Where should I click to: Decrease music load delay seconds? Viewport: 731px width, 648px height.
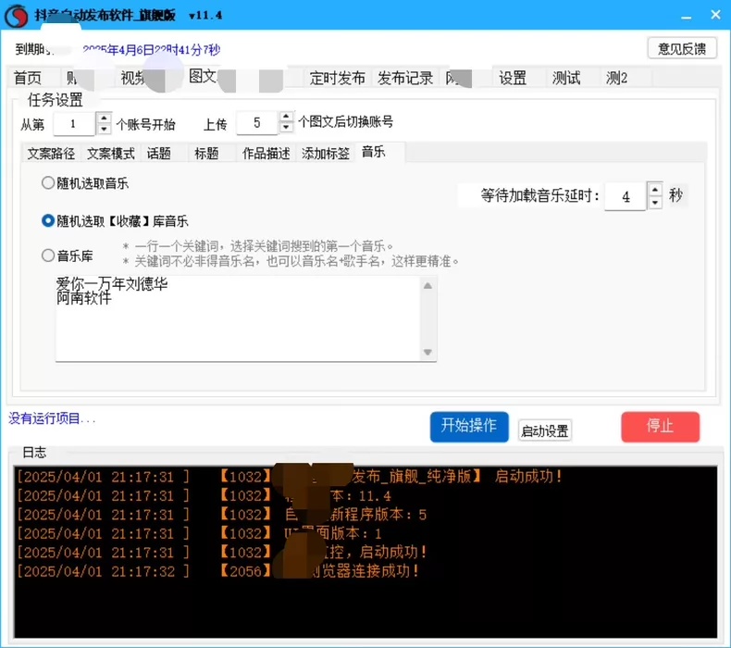tap(655, 203)
